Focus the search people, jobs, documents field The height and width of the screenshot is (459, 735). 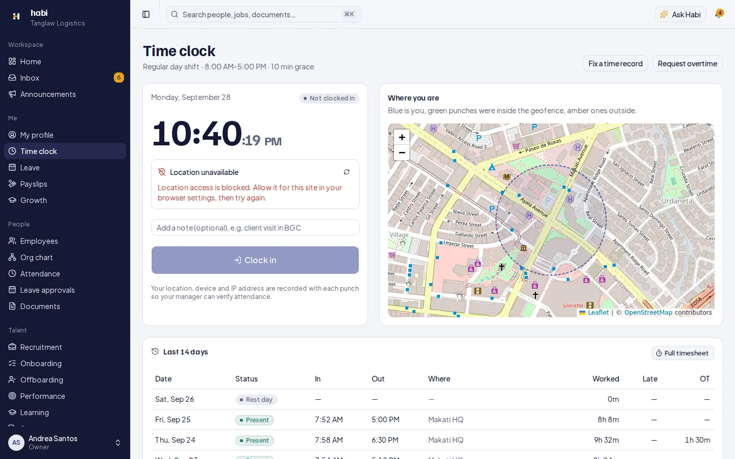[x=264, y=14]
